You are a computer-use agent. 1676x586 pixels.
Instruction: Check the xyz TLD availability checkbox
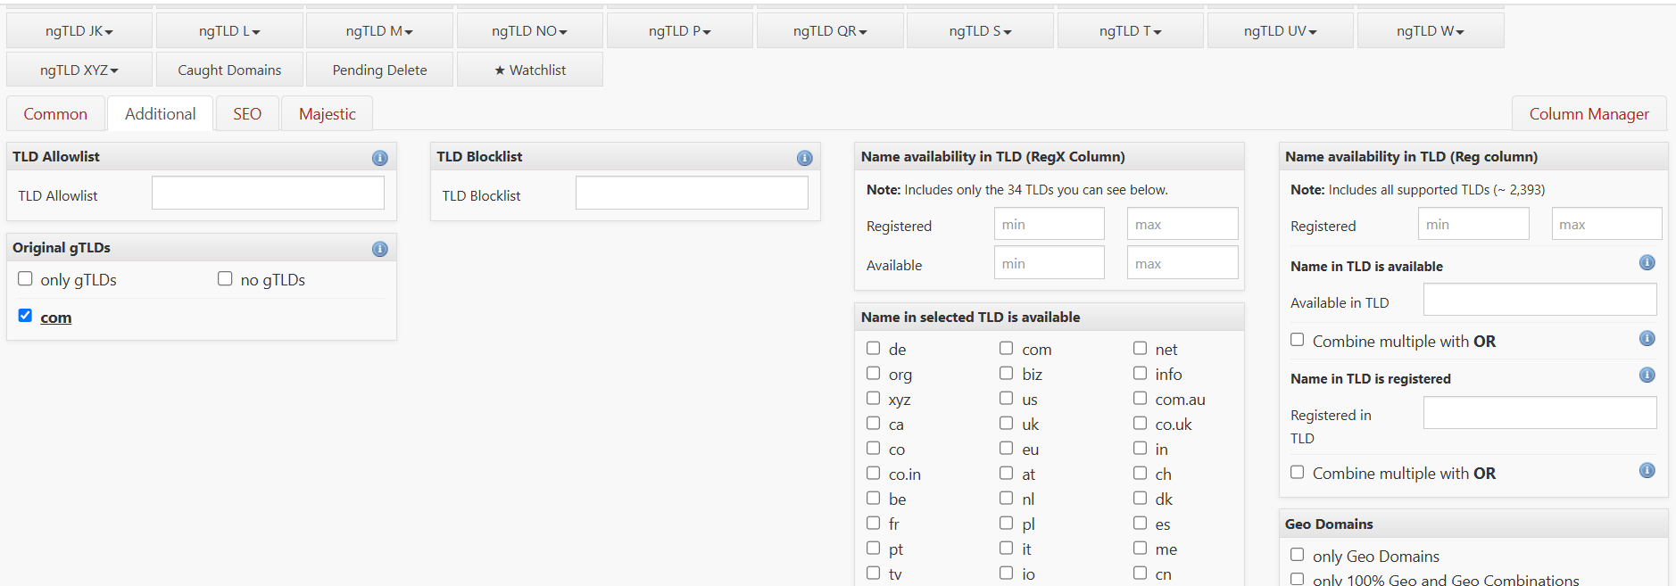[874, 399]
